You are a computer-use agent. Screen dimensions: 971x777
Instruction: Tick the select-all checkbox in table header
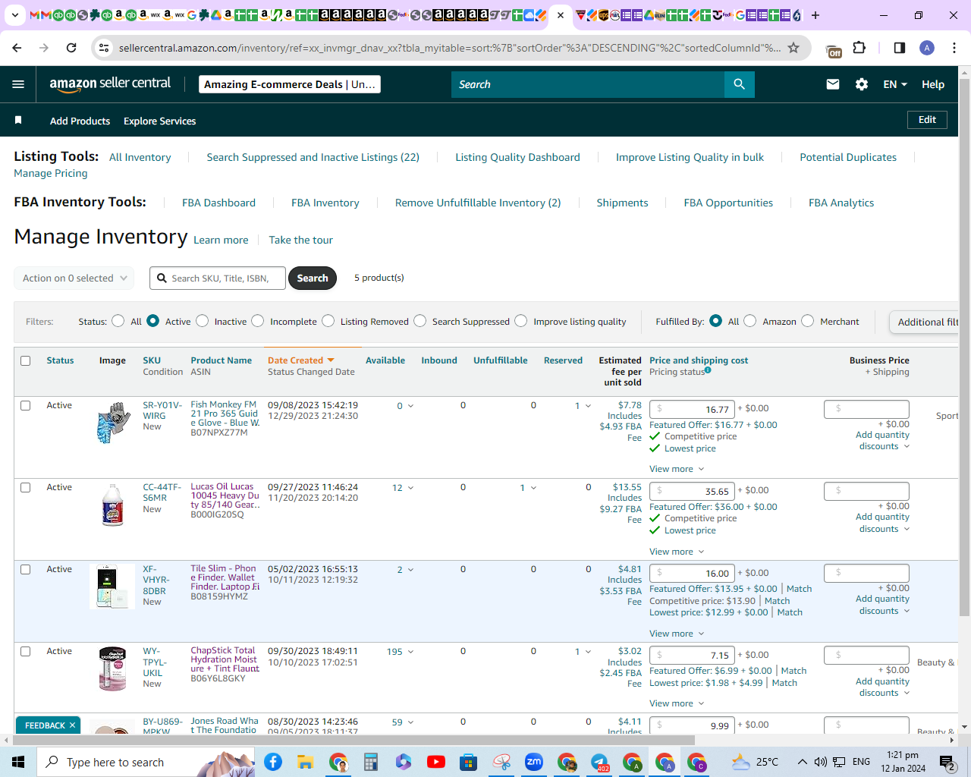tap(26, 360)
